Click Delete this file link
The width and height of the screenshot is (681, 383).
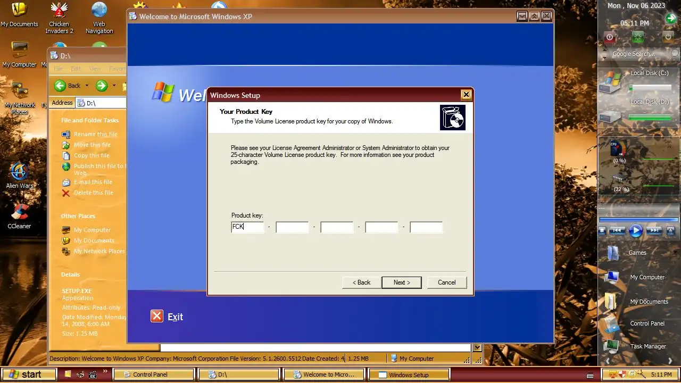click(94, 193)
